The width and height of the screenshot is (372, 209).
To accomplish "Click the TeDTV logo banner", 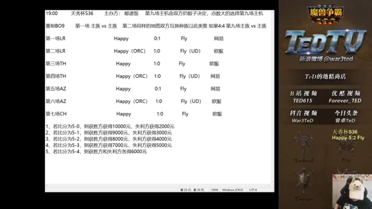I will tap(325, 42).
